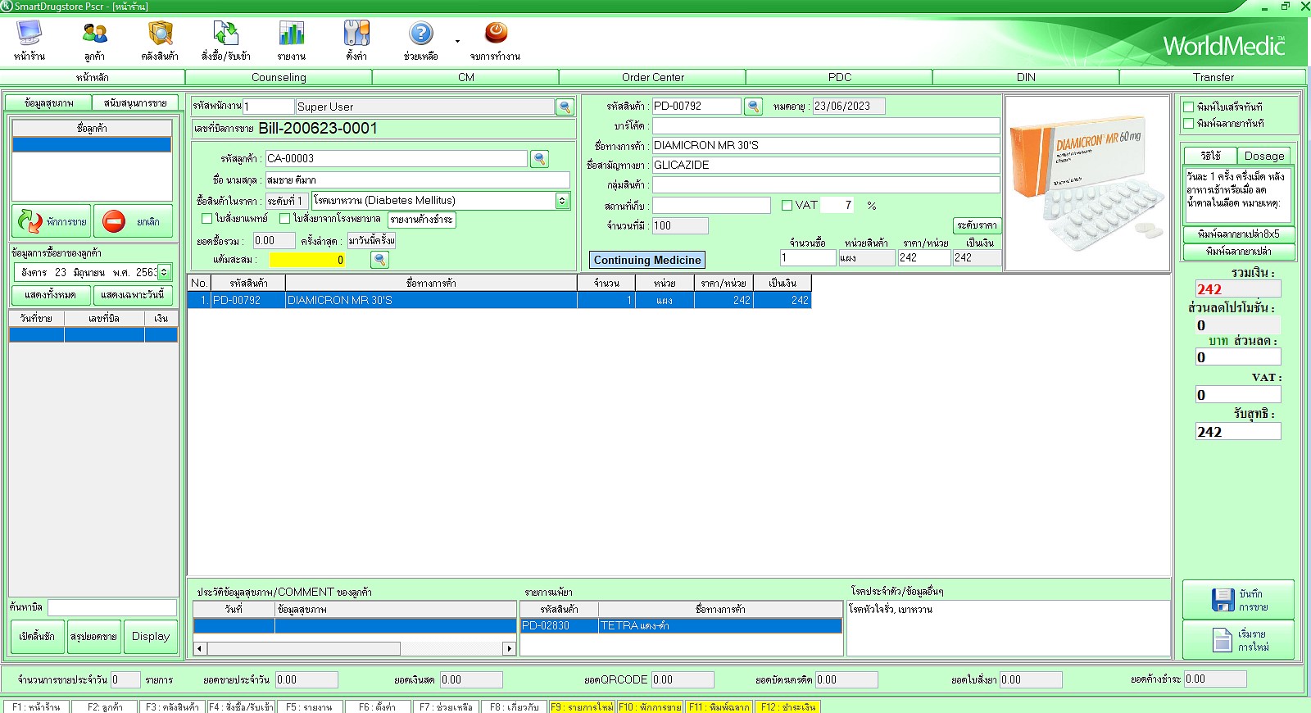Click the Display button
The height and width of the screenshot is (713, 1311).
click(151, 637)
